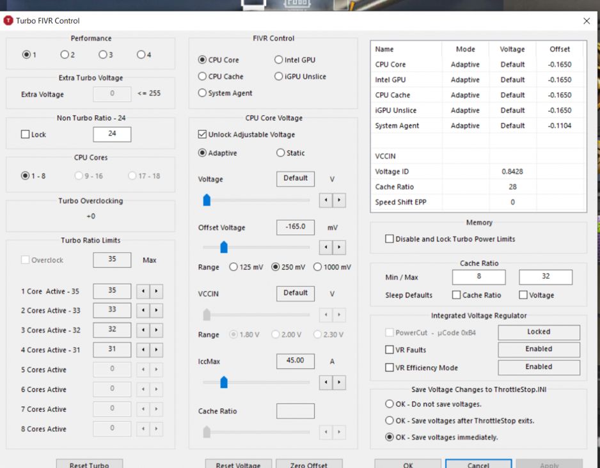Click the Non Turbo Ratio input field
Image resolution: width=600 pixels, height=468 pixels.
[112, 134]
